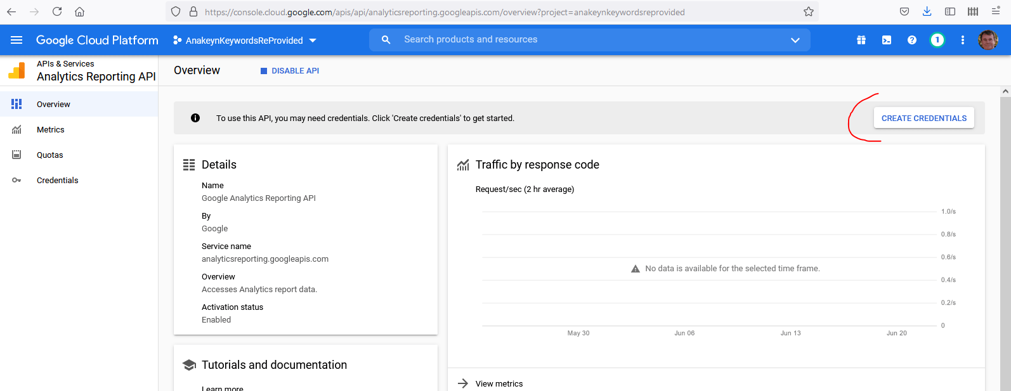Click the arrow icon beside View metrics
Viewport: 1011px width, 391px height.
[x=463, y=383]
